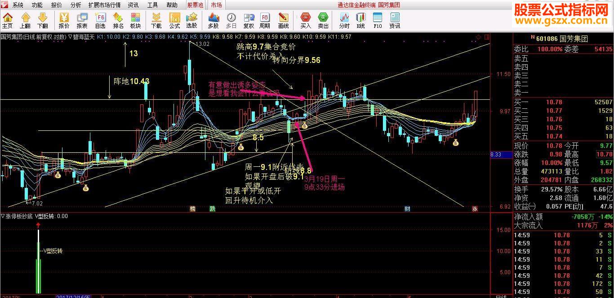Screen dimensions: 614x298
Task: Open the 报价 menu in menu bar
Action: click(57, 5)
